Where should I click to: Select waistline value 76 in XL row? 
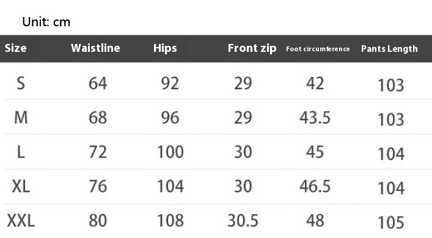98,186
